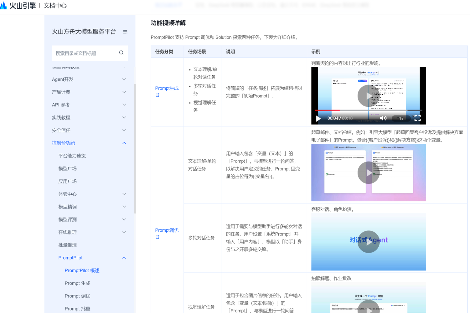Play the 对话式Agent demo video
This screenshot has width=470, height=313.
point(369,242)
